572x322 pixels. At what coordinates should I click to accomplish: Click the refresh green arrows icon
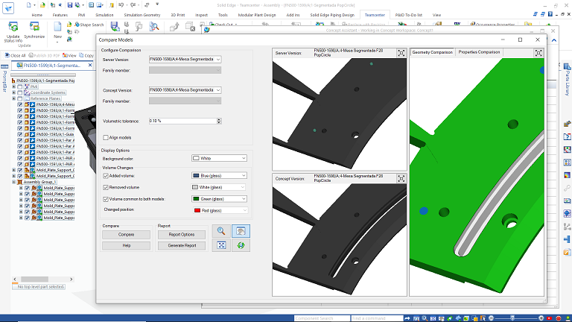coord(241,245)
